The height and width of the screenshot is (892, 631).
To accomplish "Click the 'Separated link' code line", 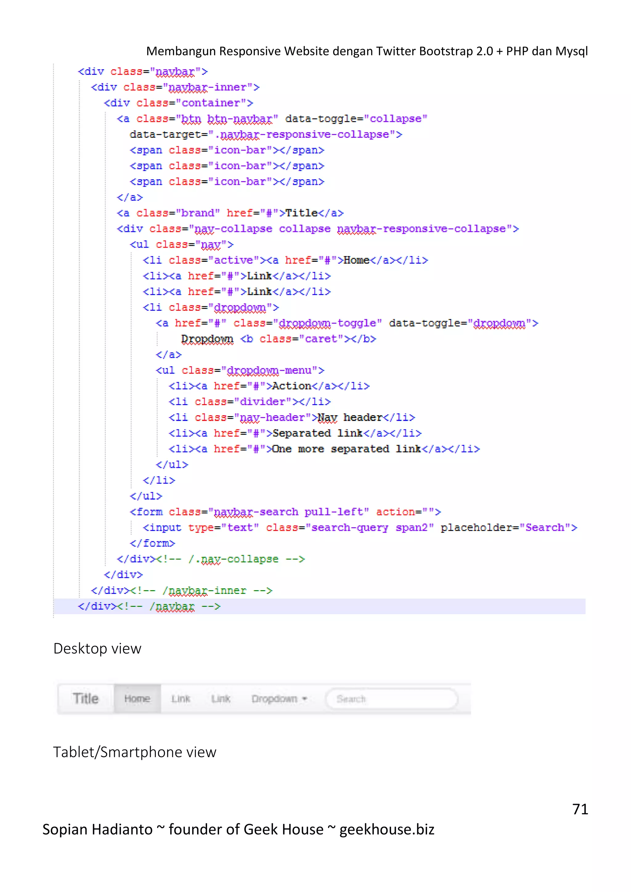I will pyautogui.click(x=295, y=433).
